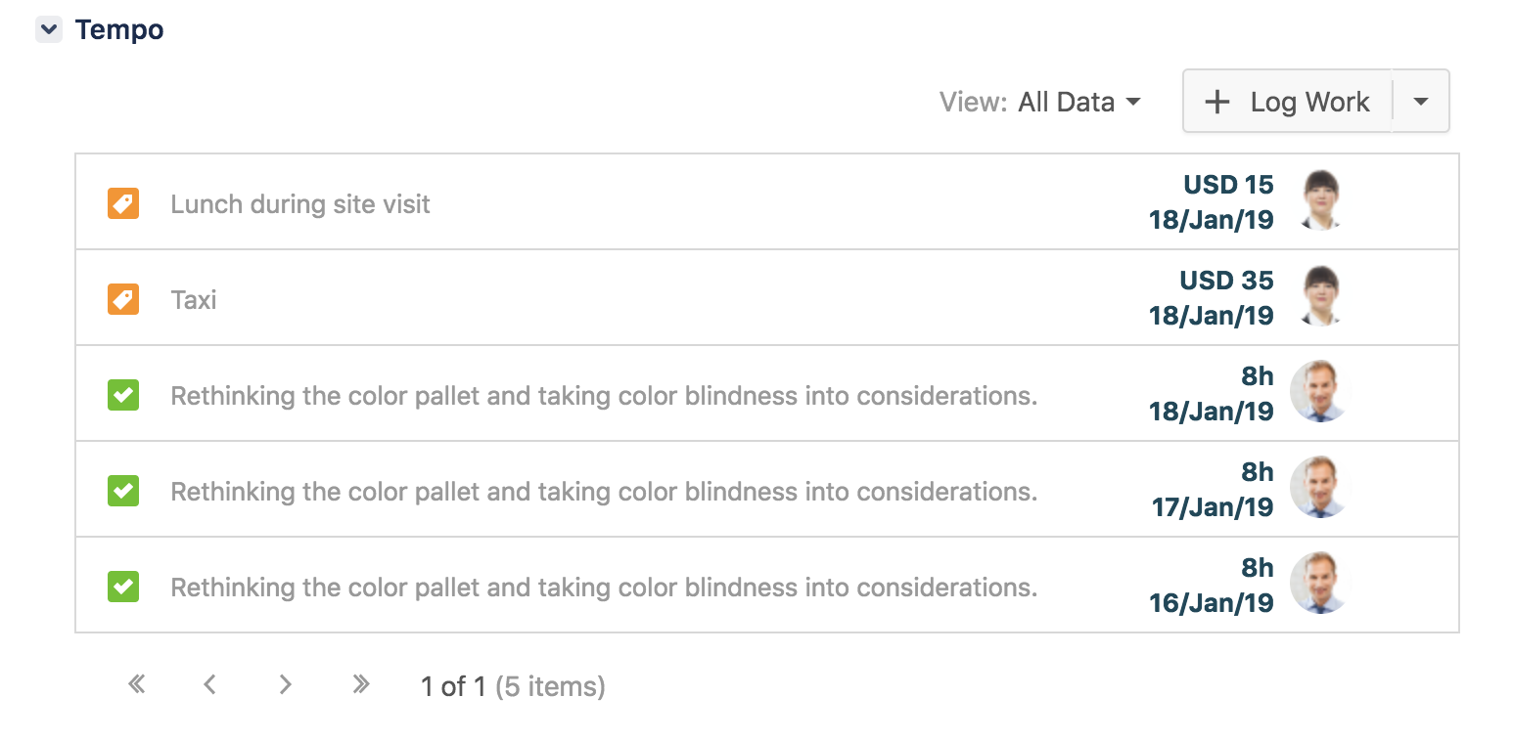Click the Tempo section heading
The image size is (1513, 741).
tap(119, 30)
